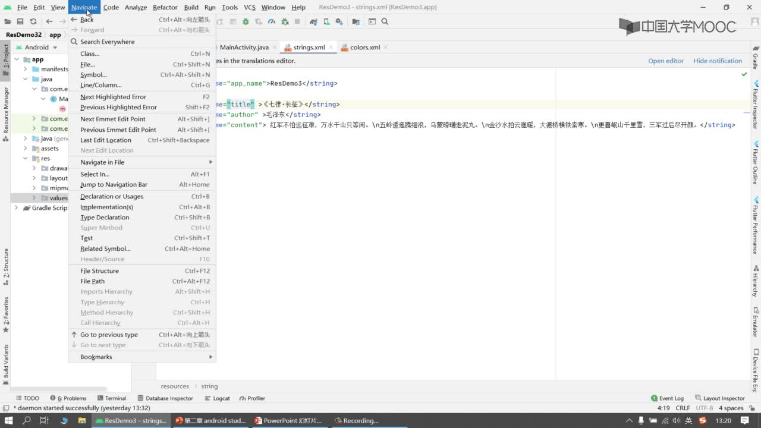This screenshot has height=428, width=761.
Task: Expand the assets folder node
Action: coord(26,149)
